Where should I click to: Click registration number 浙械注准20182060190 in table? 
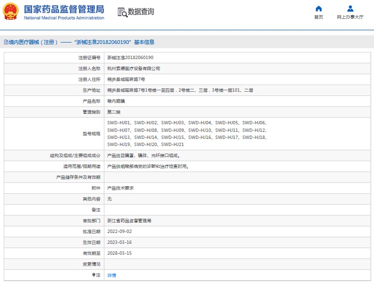130,58
